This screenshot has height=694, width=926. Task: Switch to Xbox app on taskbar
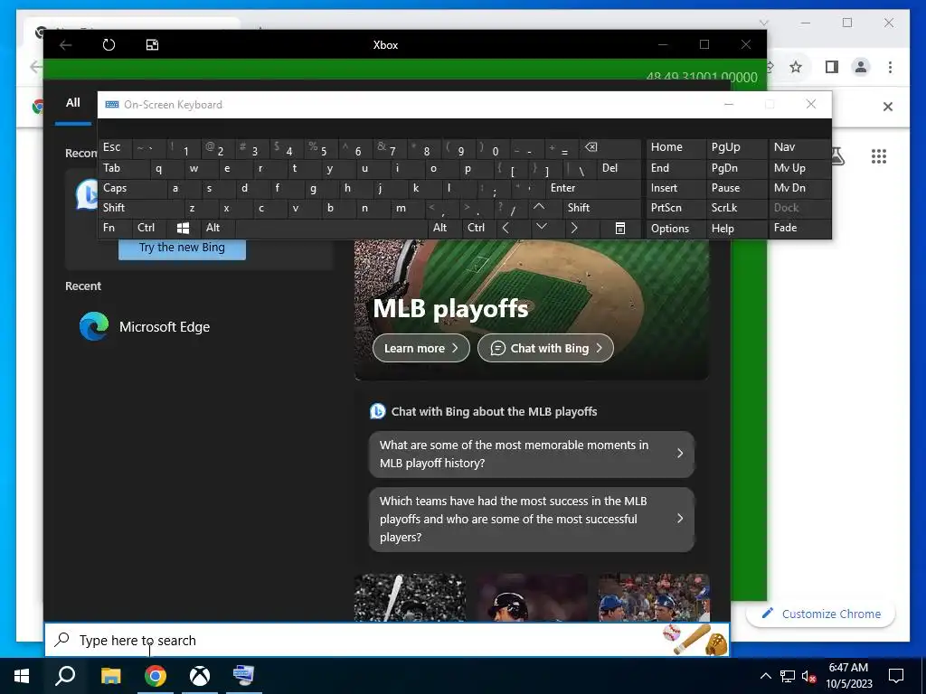200,676
